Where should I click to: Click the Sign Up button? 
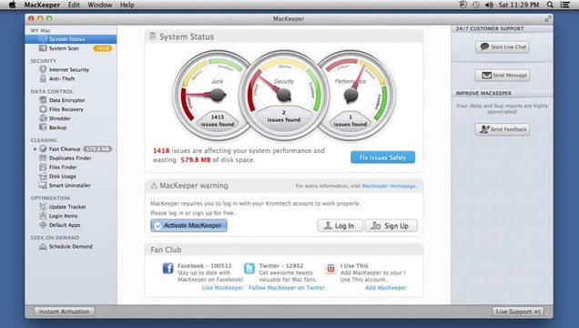coord(391,226)
